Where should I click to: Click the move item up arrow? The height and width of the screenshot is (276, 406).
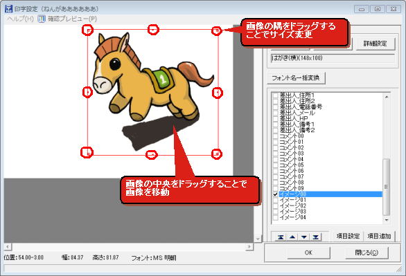pos(292,237)
